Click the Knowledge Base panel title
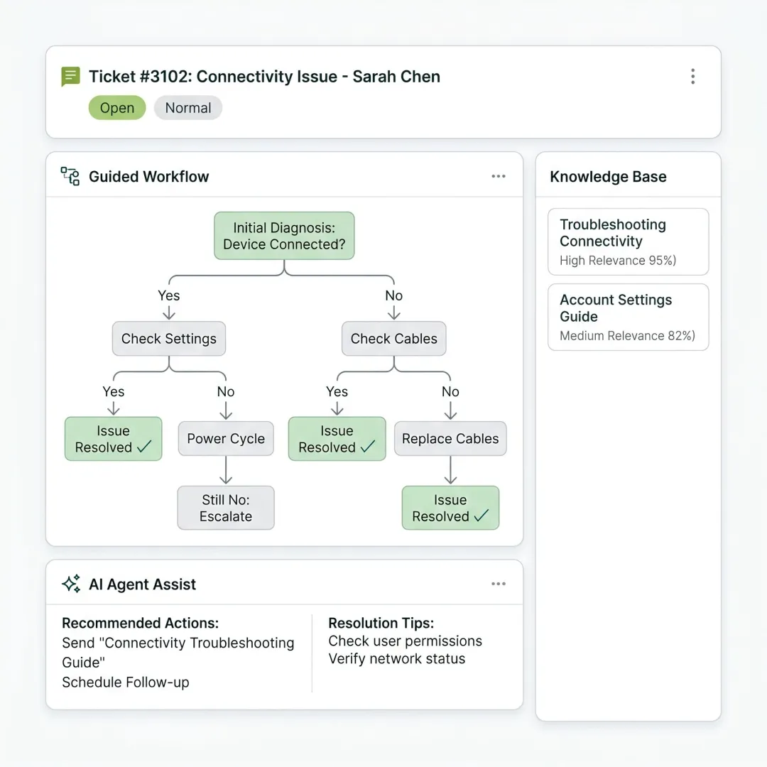This screenshot has height=767, width=767. [608, 177]
